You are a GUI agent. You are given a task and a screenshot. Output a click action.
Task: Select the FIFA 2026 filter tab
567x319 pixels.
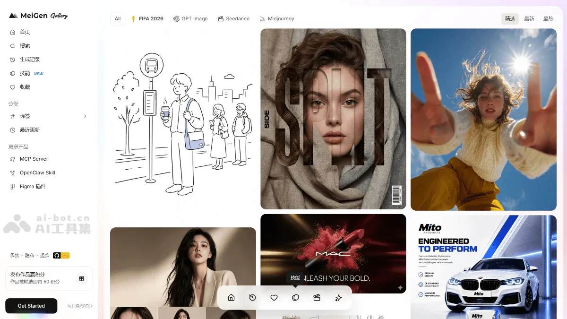pyautogui.click(x=147, y=19)
